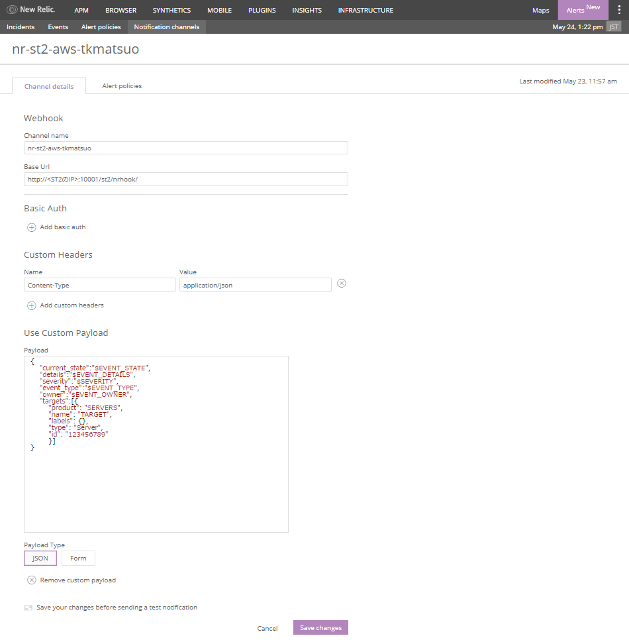Click Cancel
The width and height of the screenshot is (629, 642).
267,629
